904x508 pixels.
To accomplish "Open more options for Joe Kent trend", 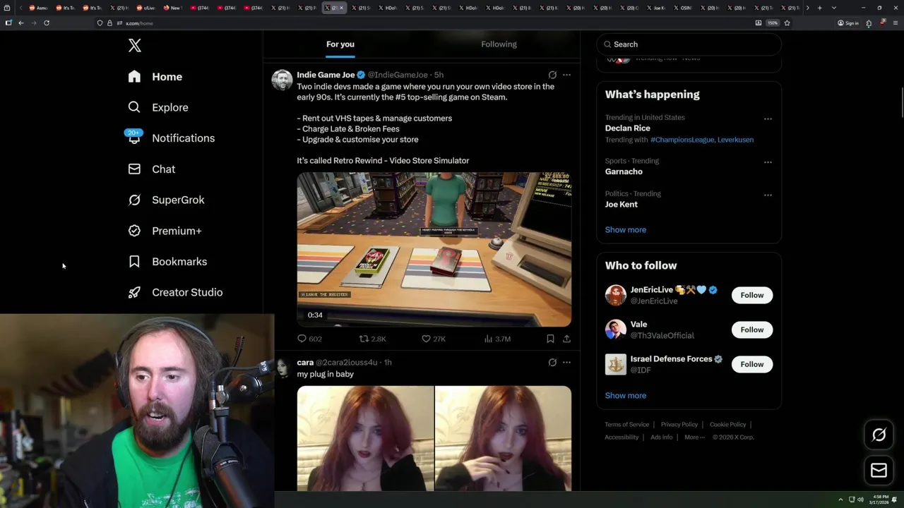I will point(768,195).
